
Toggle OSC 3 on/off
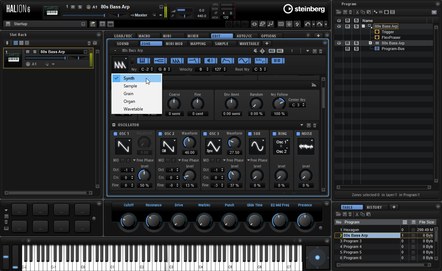click(205, 134)
